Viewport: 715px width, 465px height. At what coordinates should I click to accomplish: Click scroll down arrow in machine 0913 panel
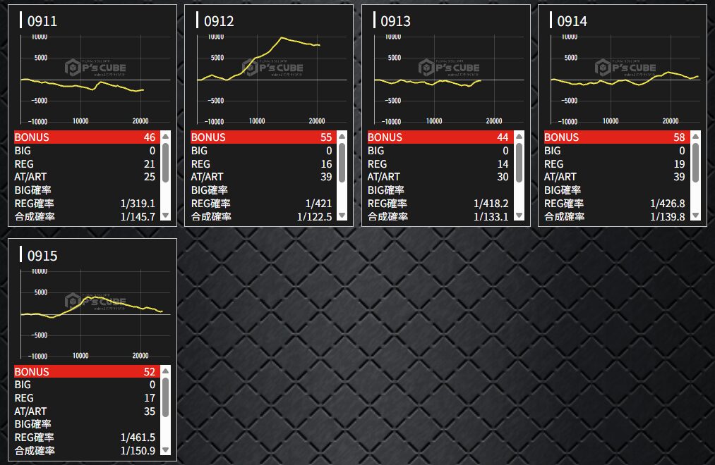519,216
